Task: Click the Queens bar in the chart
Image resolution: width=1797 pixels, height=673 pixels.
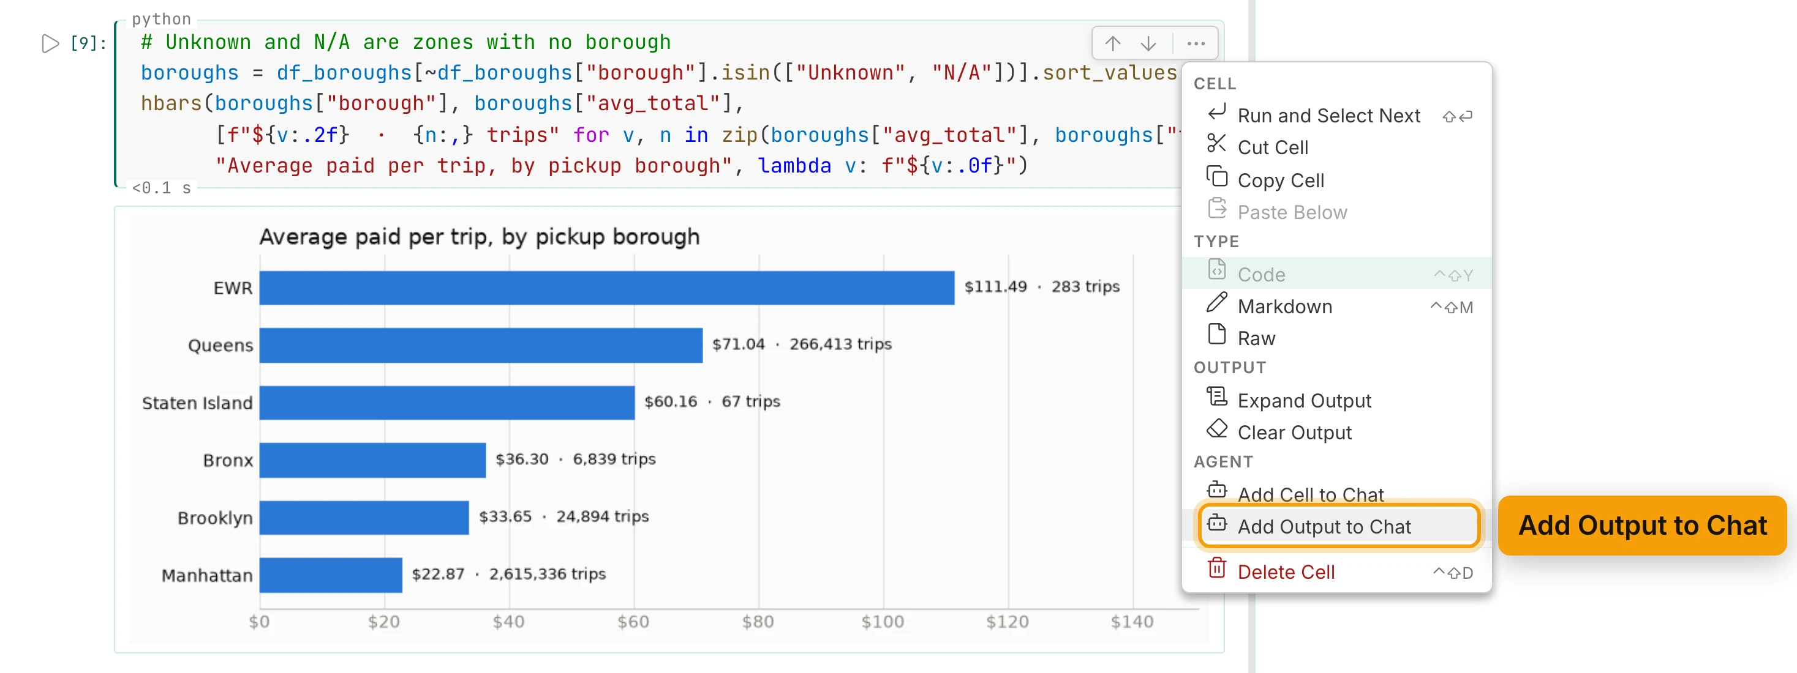Action: 481,345
